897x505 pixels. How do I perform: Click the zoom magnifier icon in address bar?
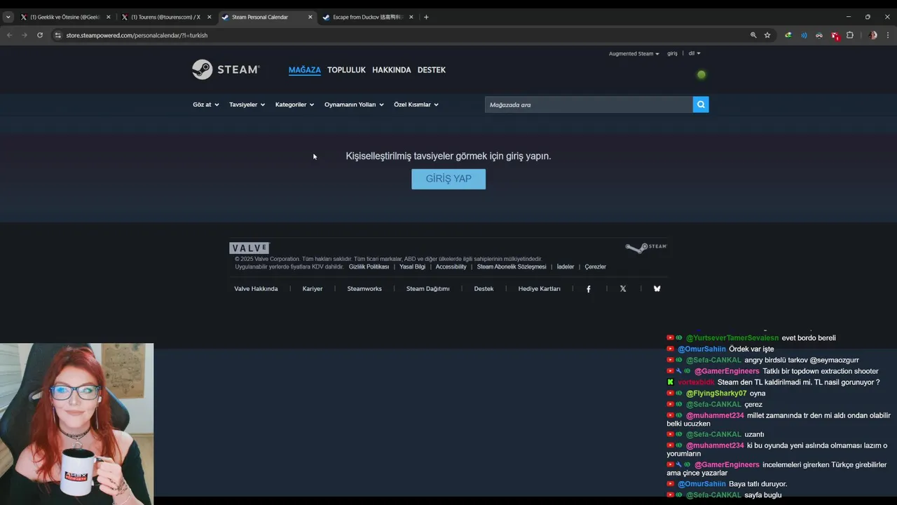[753, 35]
